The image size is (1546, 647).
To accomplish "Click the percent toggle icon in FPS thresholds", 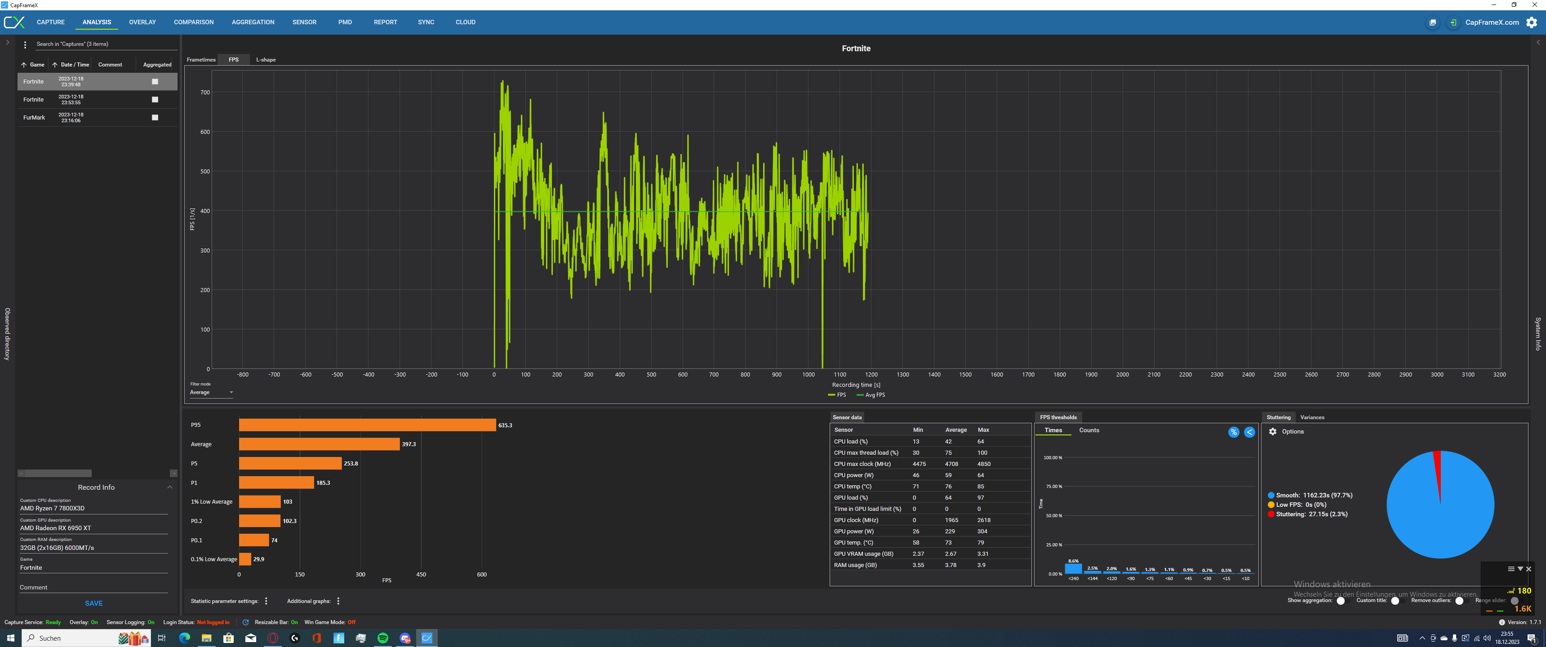I will point(1233,432).
